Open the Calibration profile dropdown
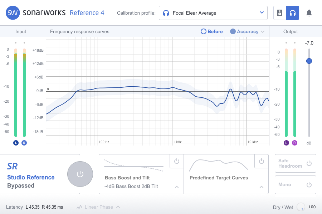 tap(213, 13)
